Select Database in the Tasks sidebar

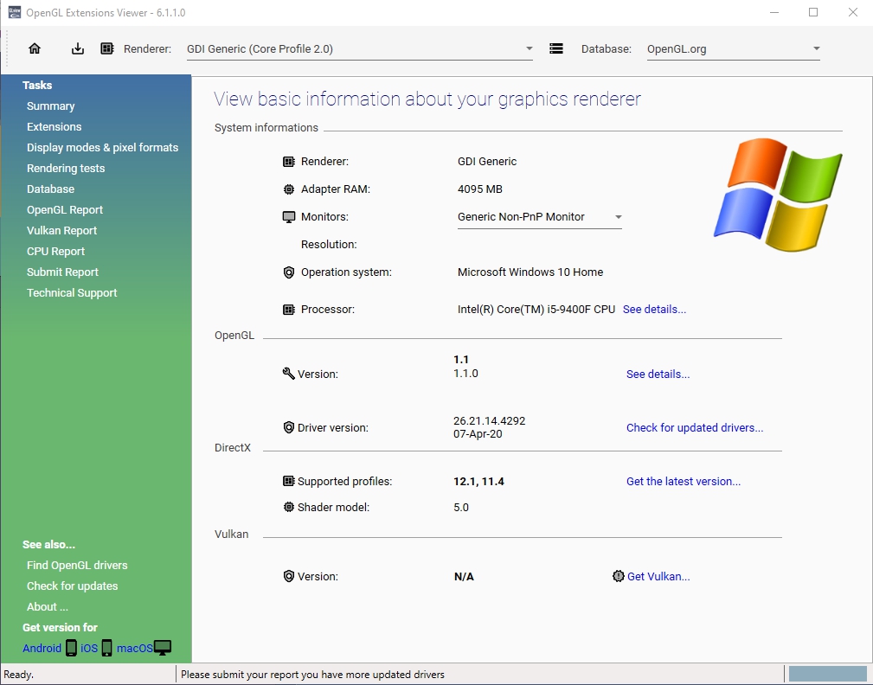tap(51, 189)
